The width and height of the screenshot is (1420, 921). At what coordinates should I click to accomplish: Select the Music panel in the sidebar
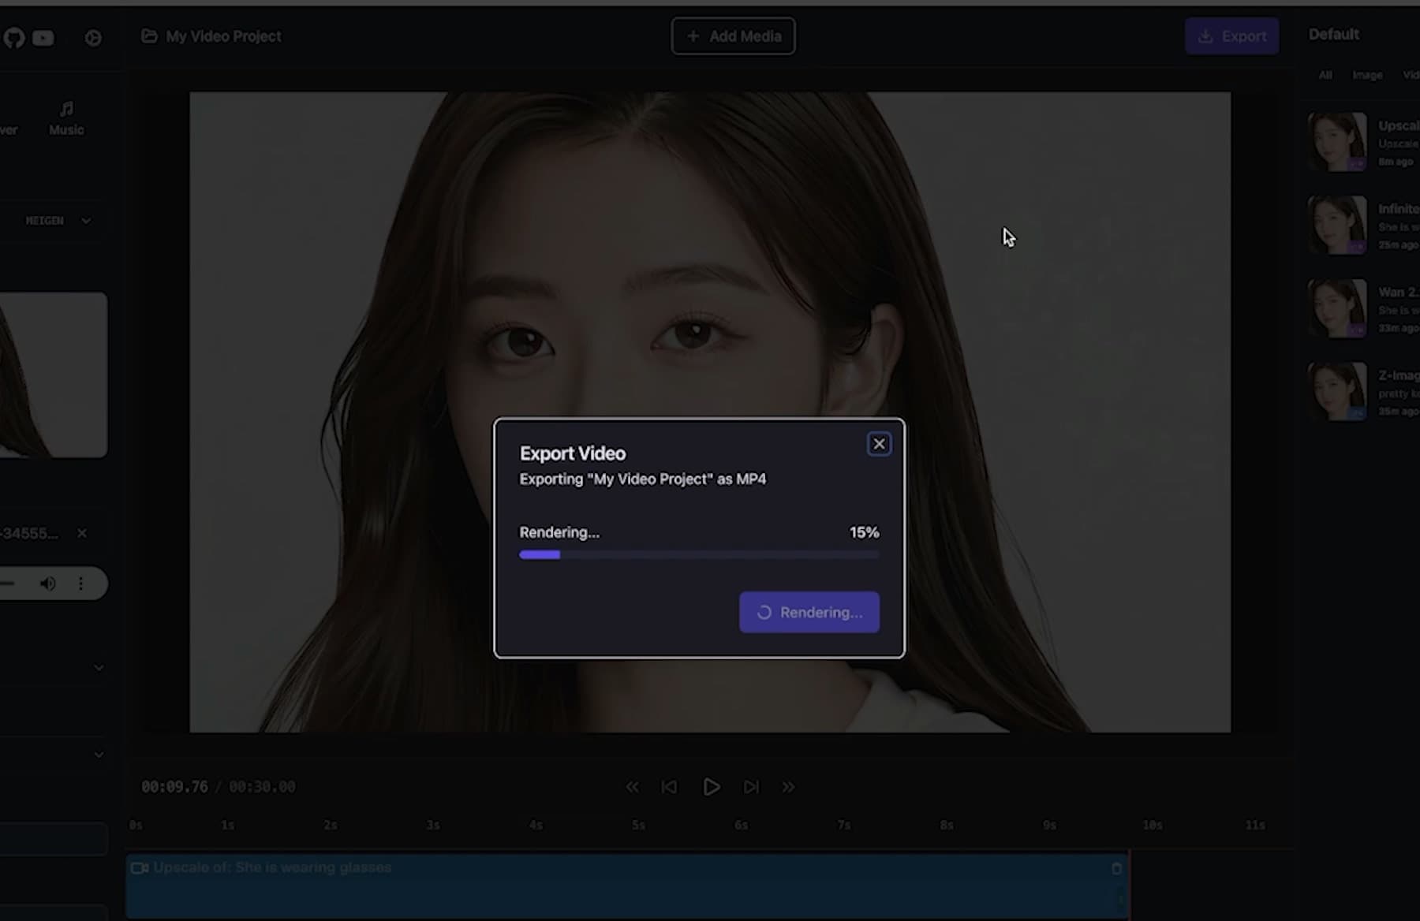point(65,117)
